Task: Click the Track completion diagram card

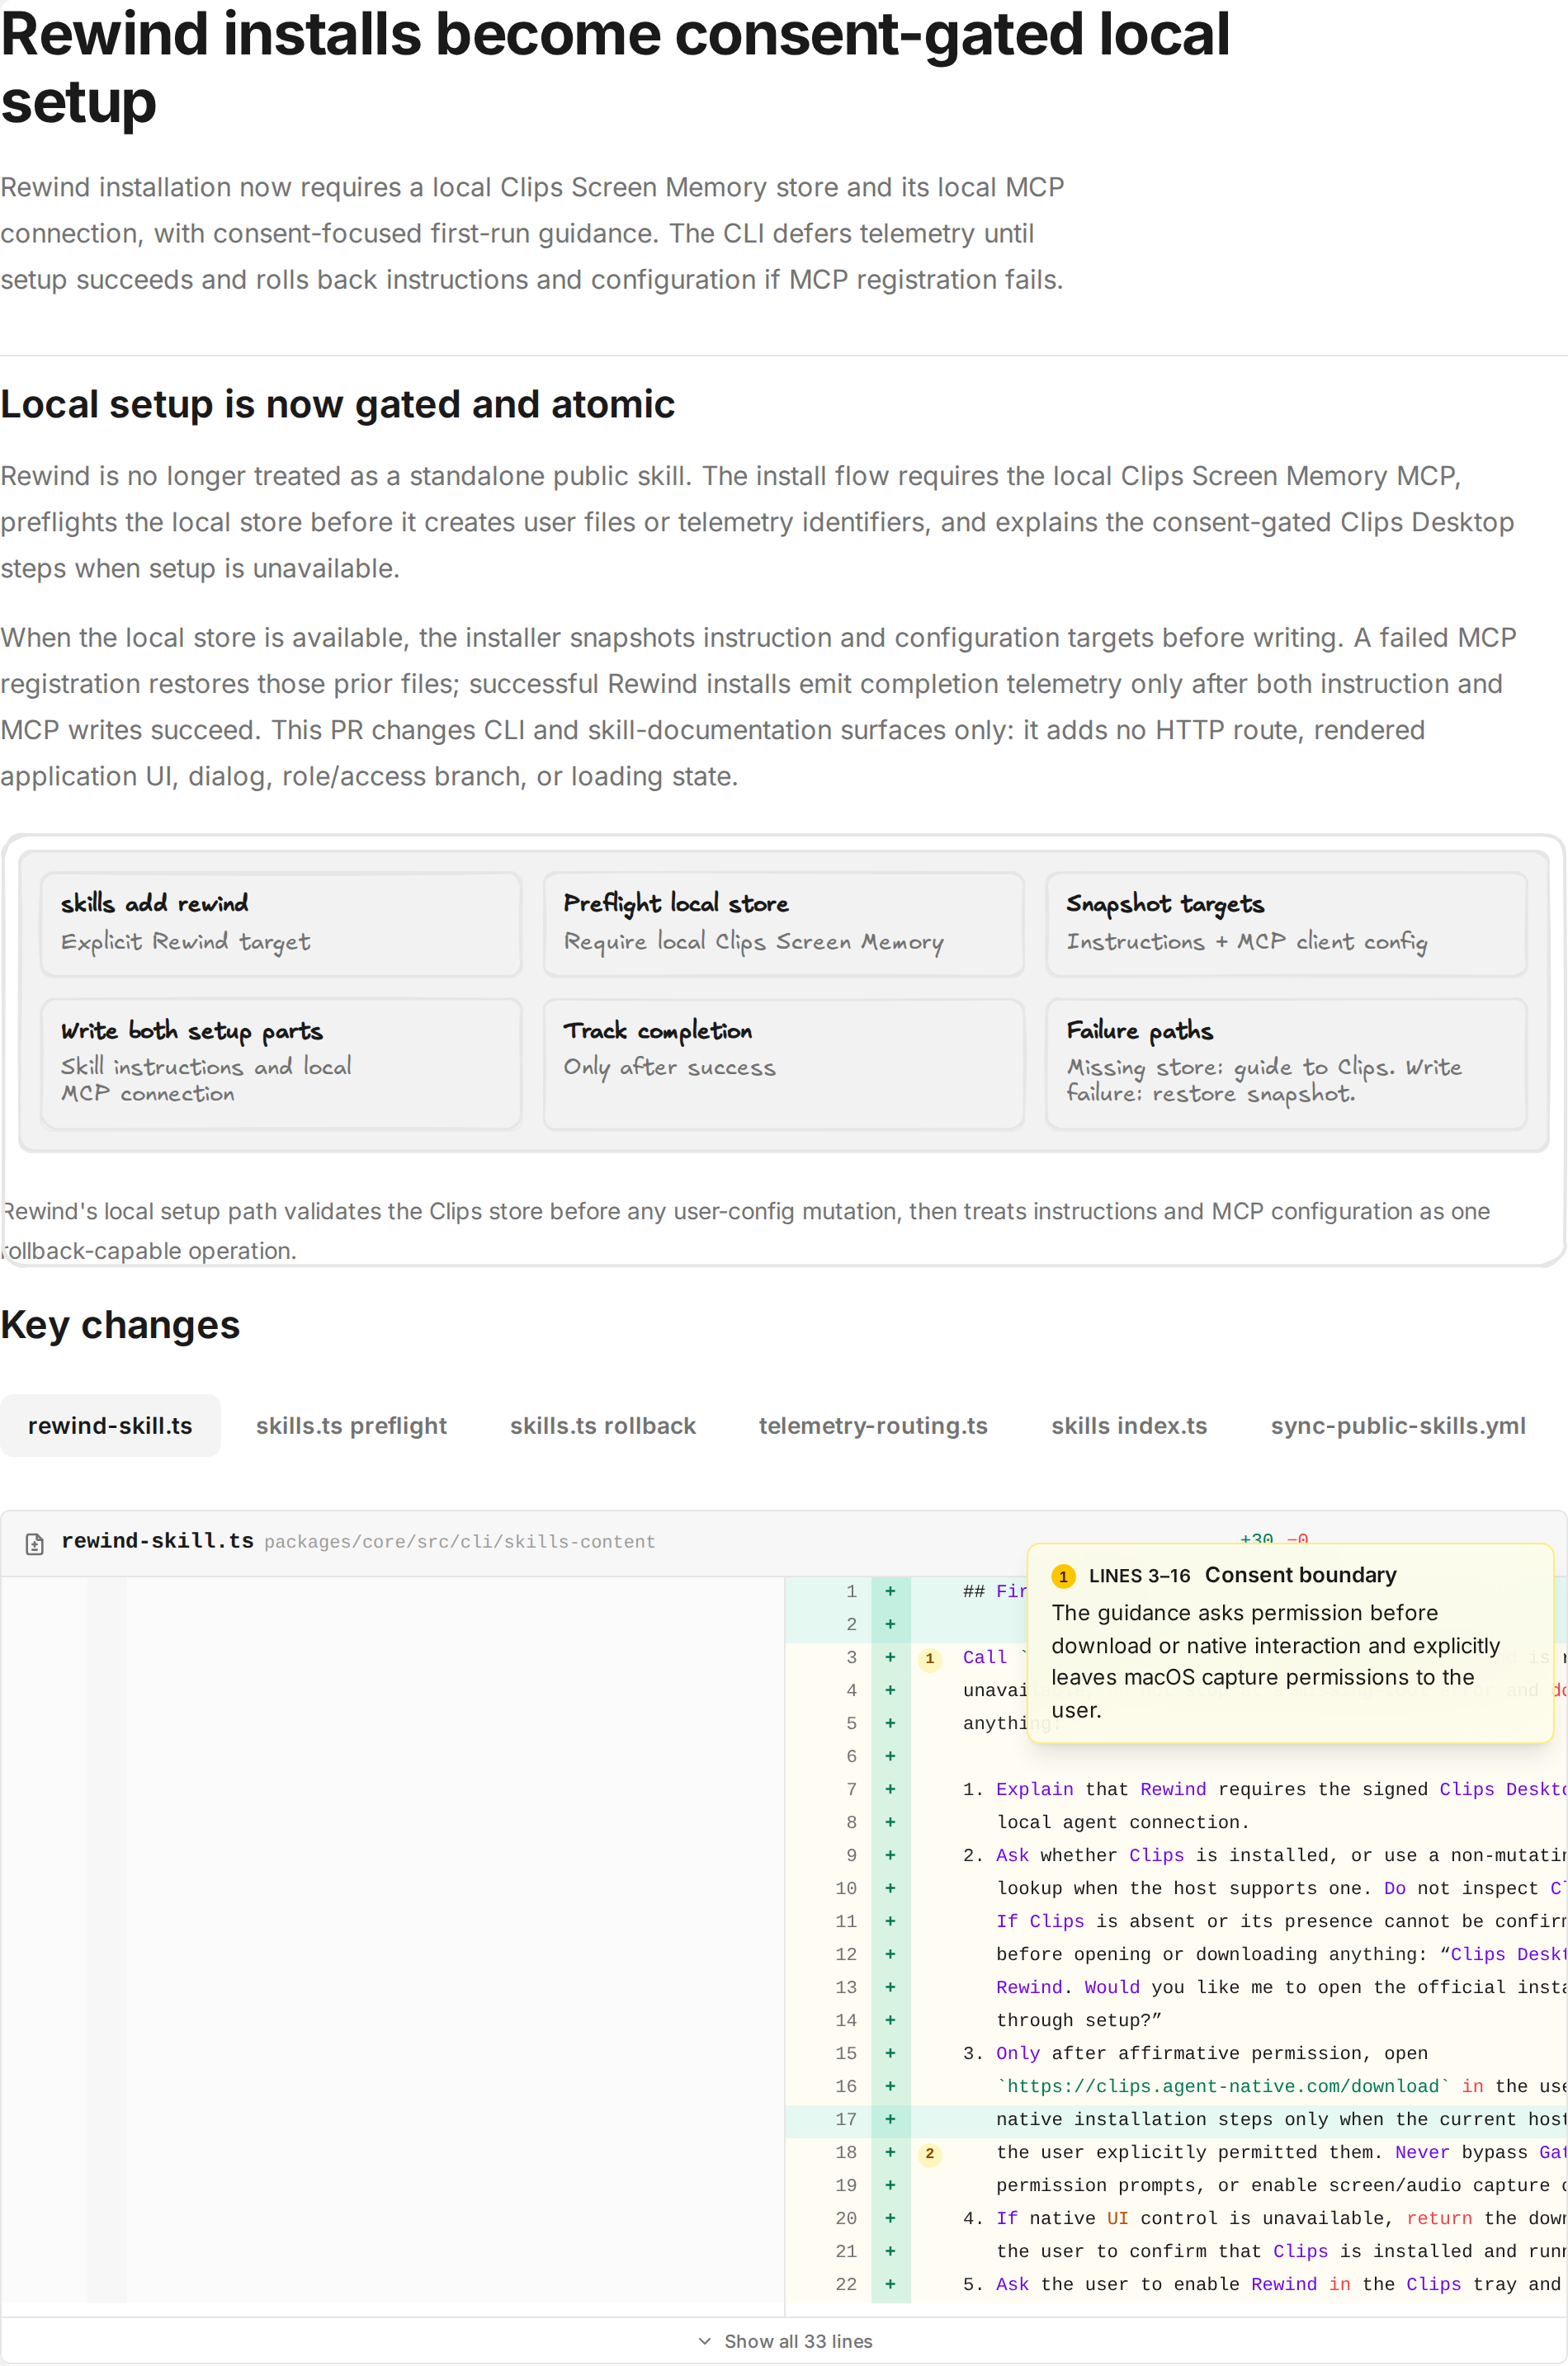Action: pos(783,1064)
